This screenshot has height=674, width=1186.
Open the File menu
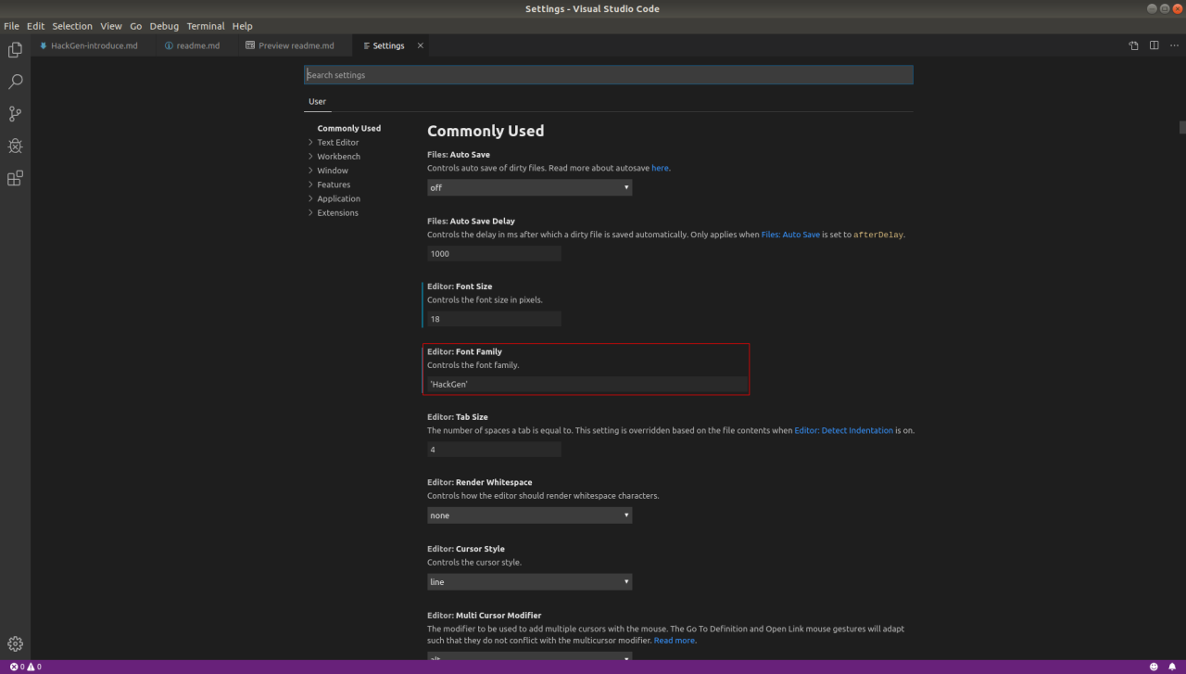click(11, 26)
